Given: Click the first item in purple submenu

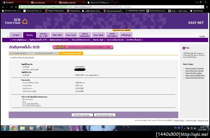Looking at the screenshot, I should pos(19,40).
